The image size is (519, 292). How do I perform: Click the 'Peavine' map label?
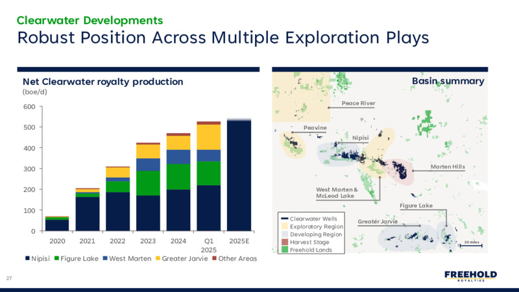click(x=315, y=128)
